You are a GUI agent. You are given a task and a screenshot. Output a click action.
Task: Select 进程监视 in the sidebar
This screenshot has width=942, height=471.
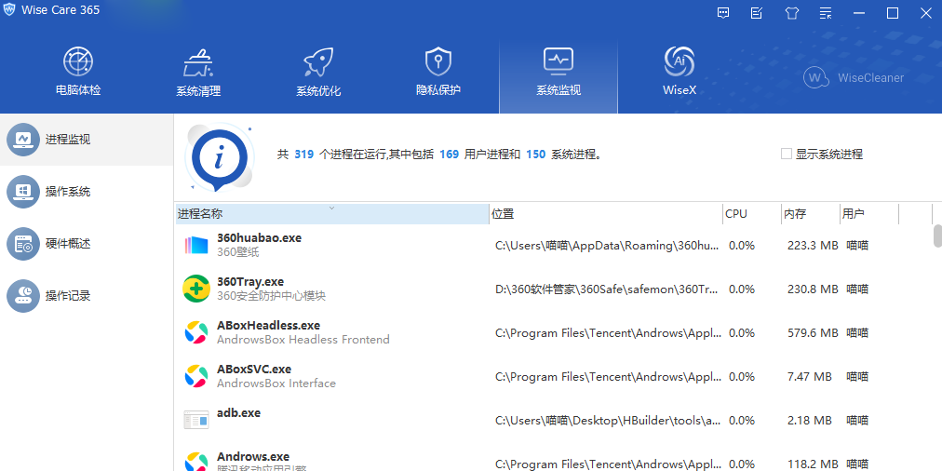87,140
